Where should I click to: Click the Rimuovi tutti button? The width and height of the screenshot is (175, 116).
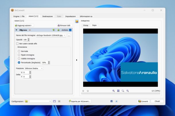(x=65, y=25)
